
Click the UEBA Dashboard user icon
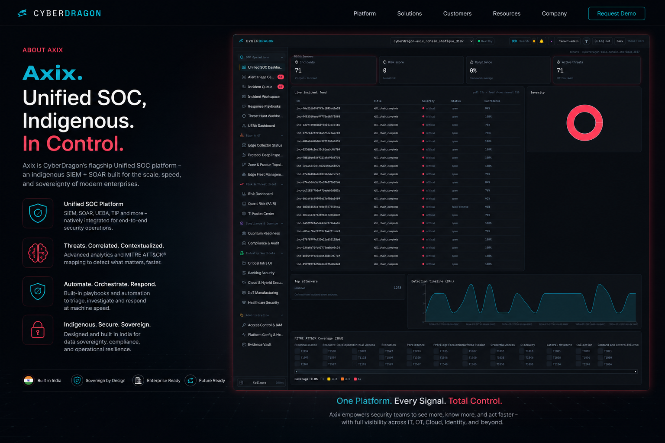pyautogui.click(x=244, y=126)
